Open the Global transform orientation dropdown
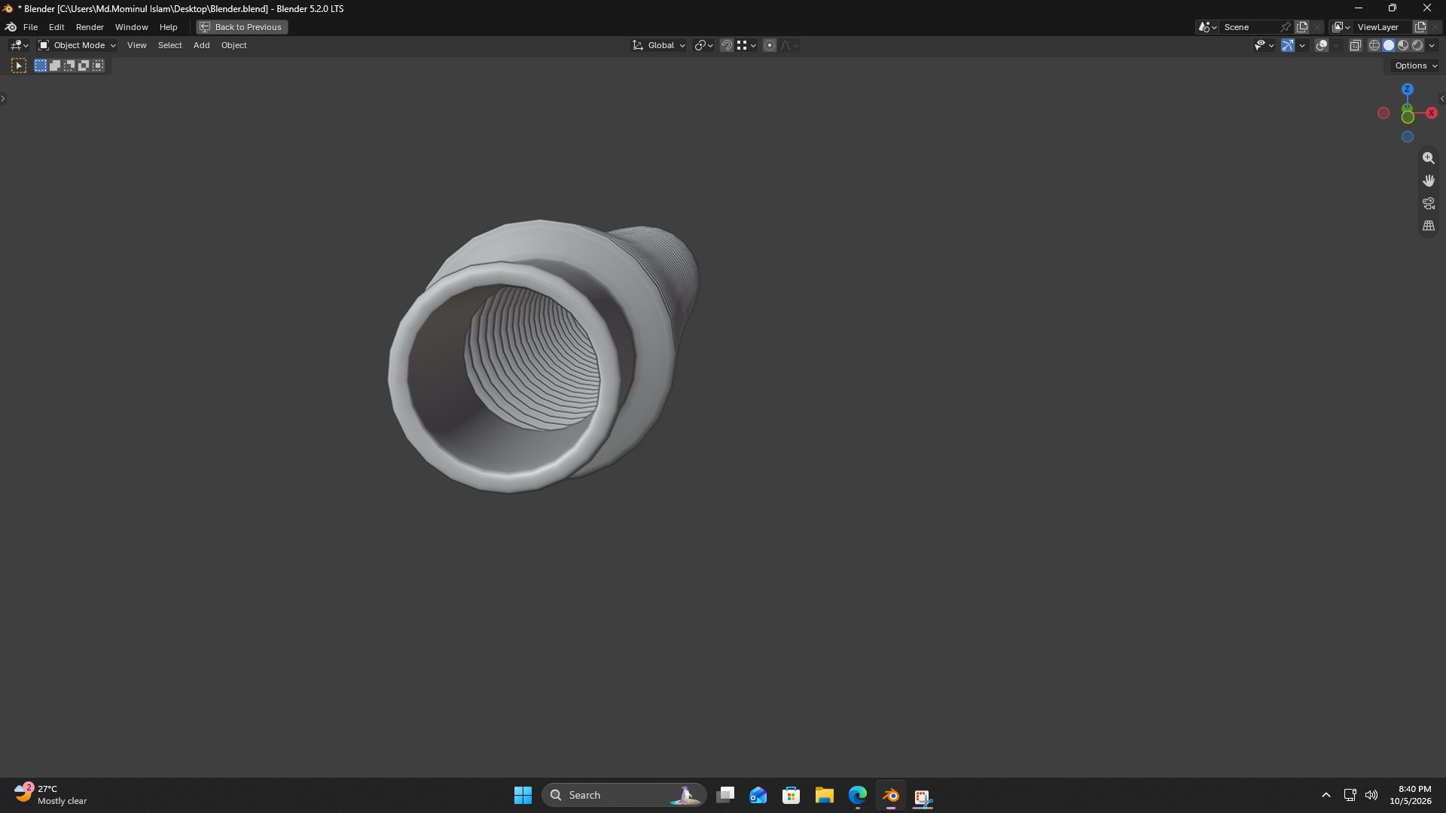 [659, 45]
